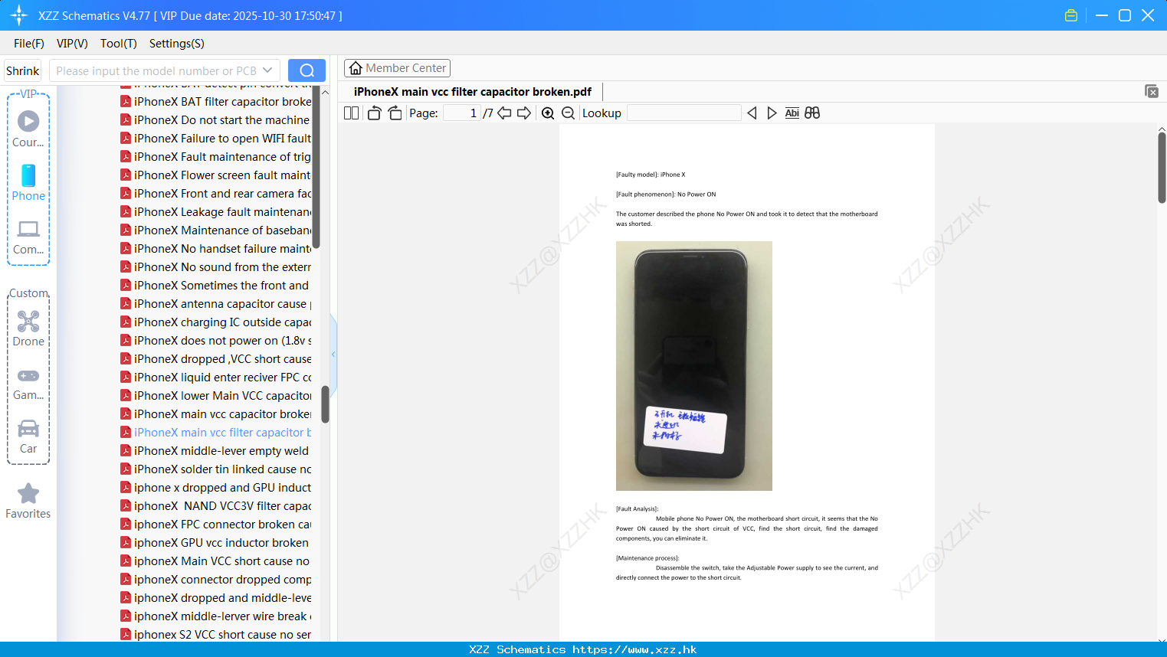Rotate the page clockwise
The height and width of the screenshot is (657, 1167).
(395, 113)
